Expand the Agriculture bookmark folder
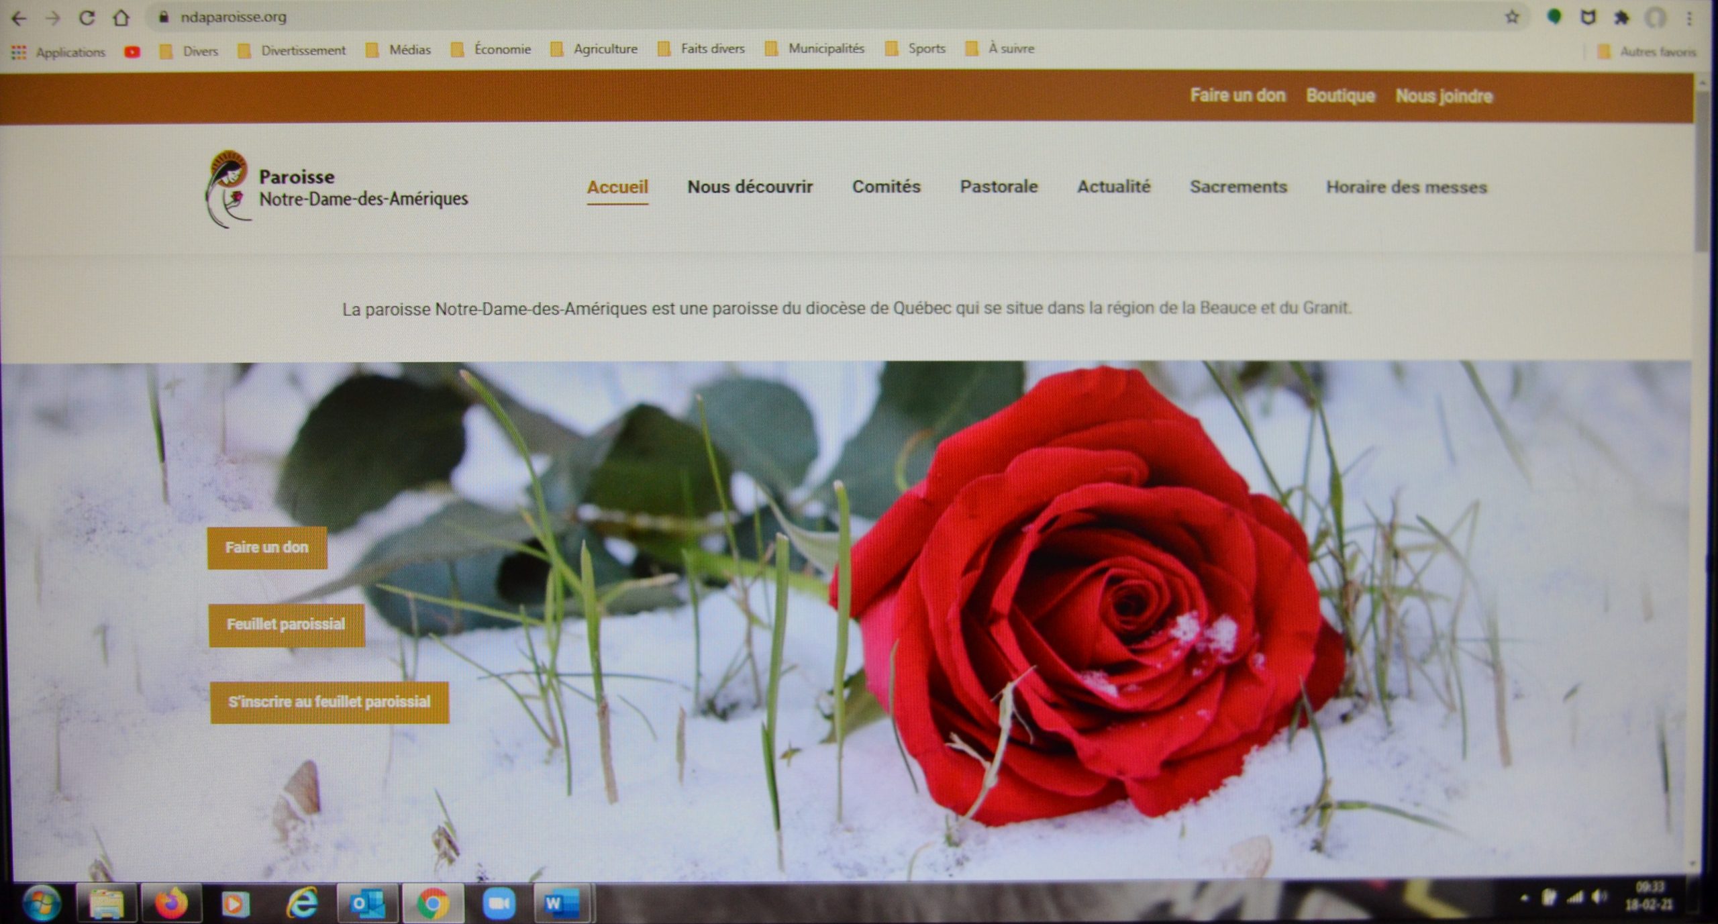Screen dimensions: 1718x924 (594, 49)
